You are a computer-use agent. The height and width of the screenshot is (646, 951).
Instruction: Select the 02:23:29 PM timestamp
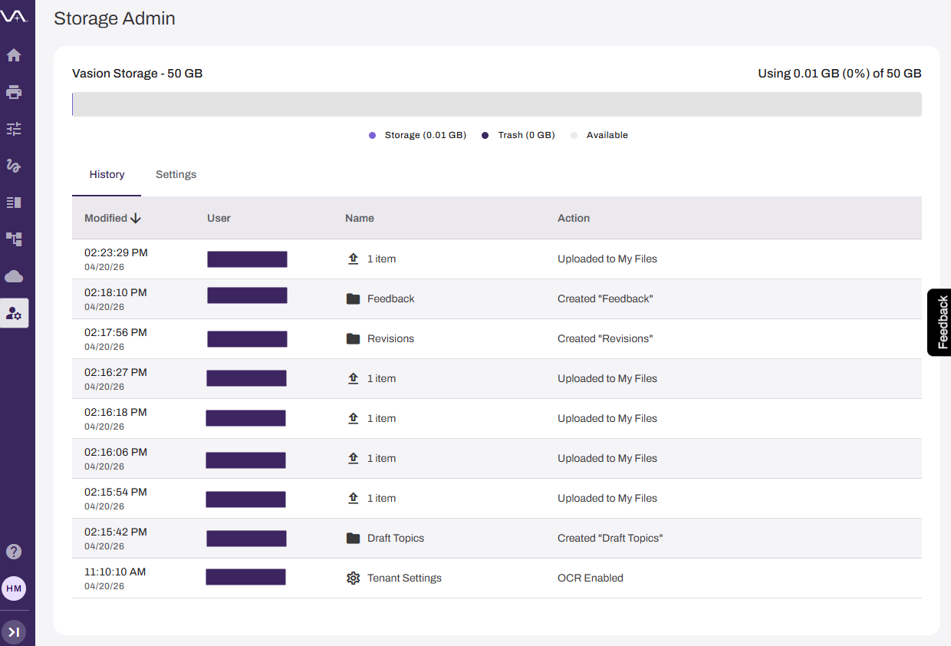(116, 252)
